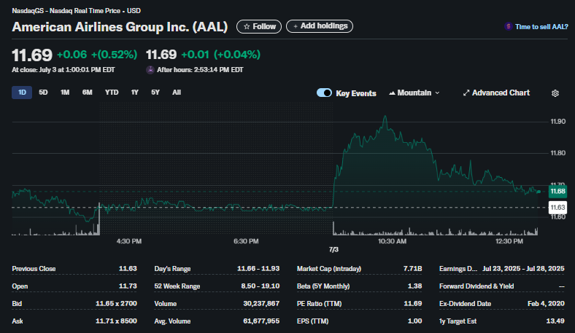Screen dimensions: 575x333
Task: Click the Open value 11.73
Action: click(x=128, y=286)
